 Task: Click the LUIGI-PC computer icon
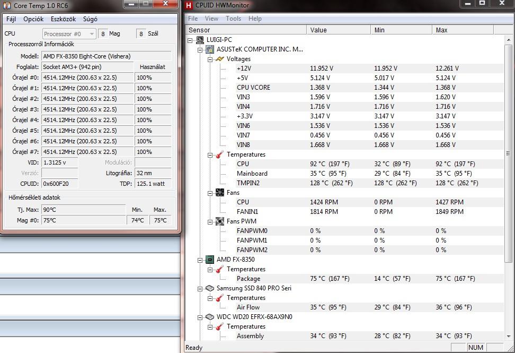(x=200, y=40)
